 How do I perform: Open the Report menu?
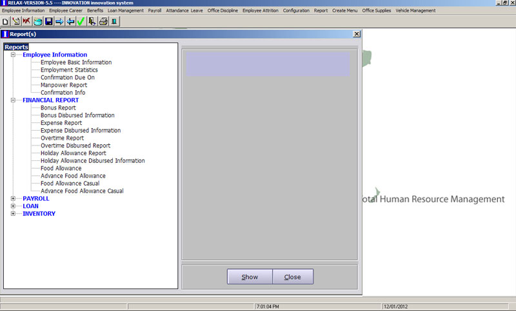tap(321, 10)
